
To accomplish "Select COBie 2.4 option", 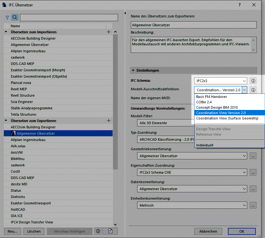I will pyautogui.click(x=229, y=102).
